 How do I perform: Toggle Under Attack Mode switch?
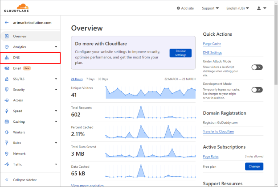(257, 67)
